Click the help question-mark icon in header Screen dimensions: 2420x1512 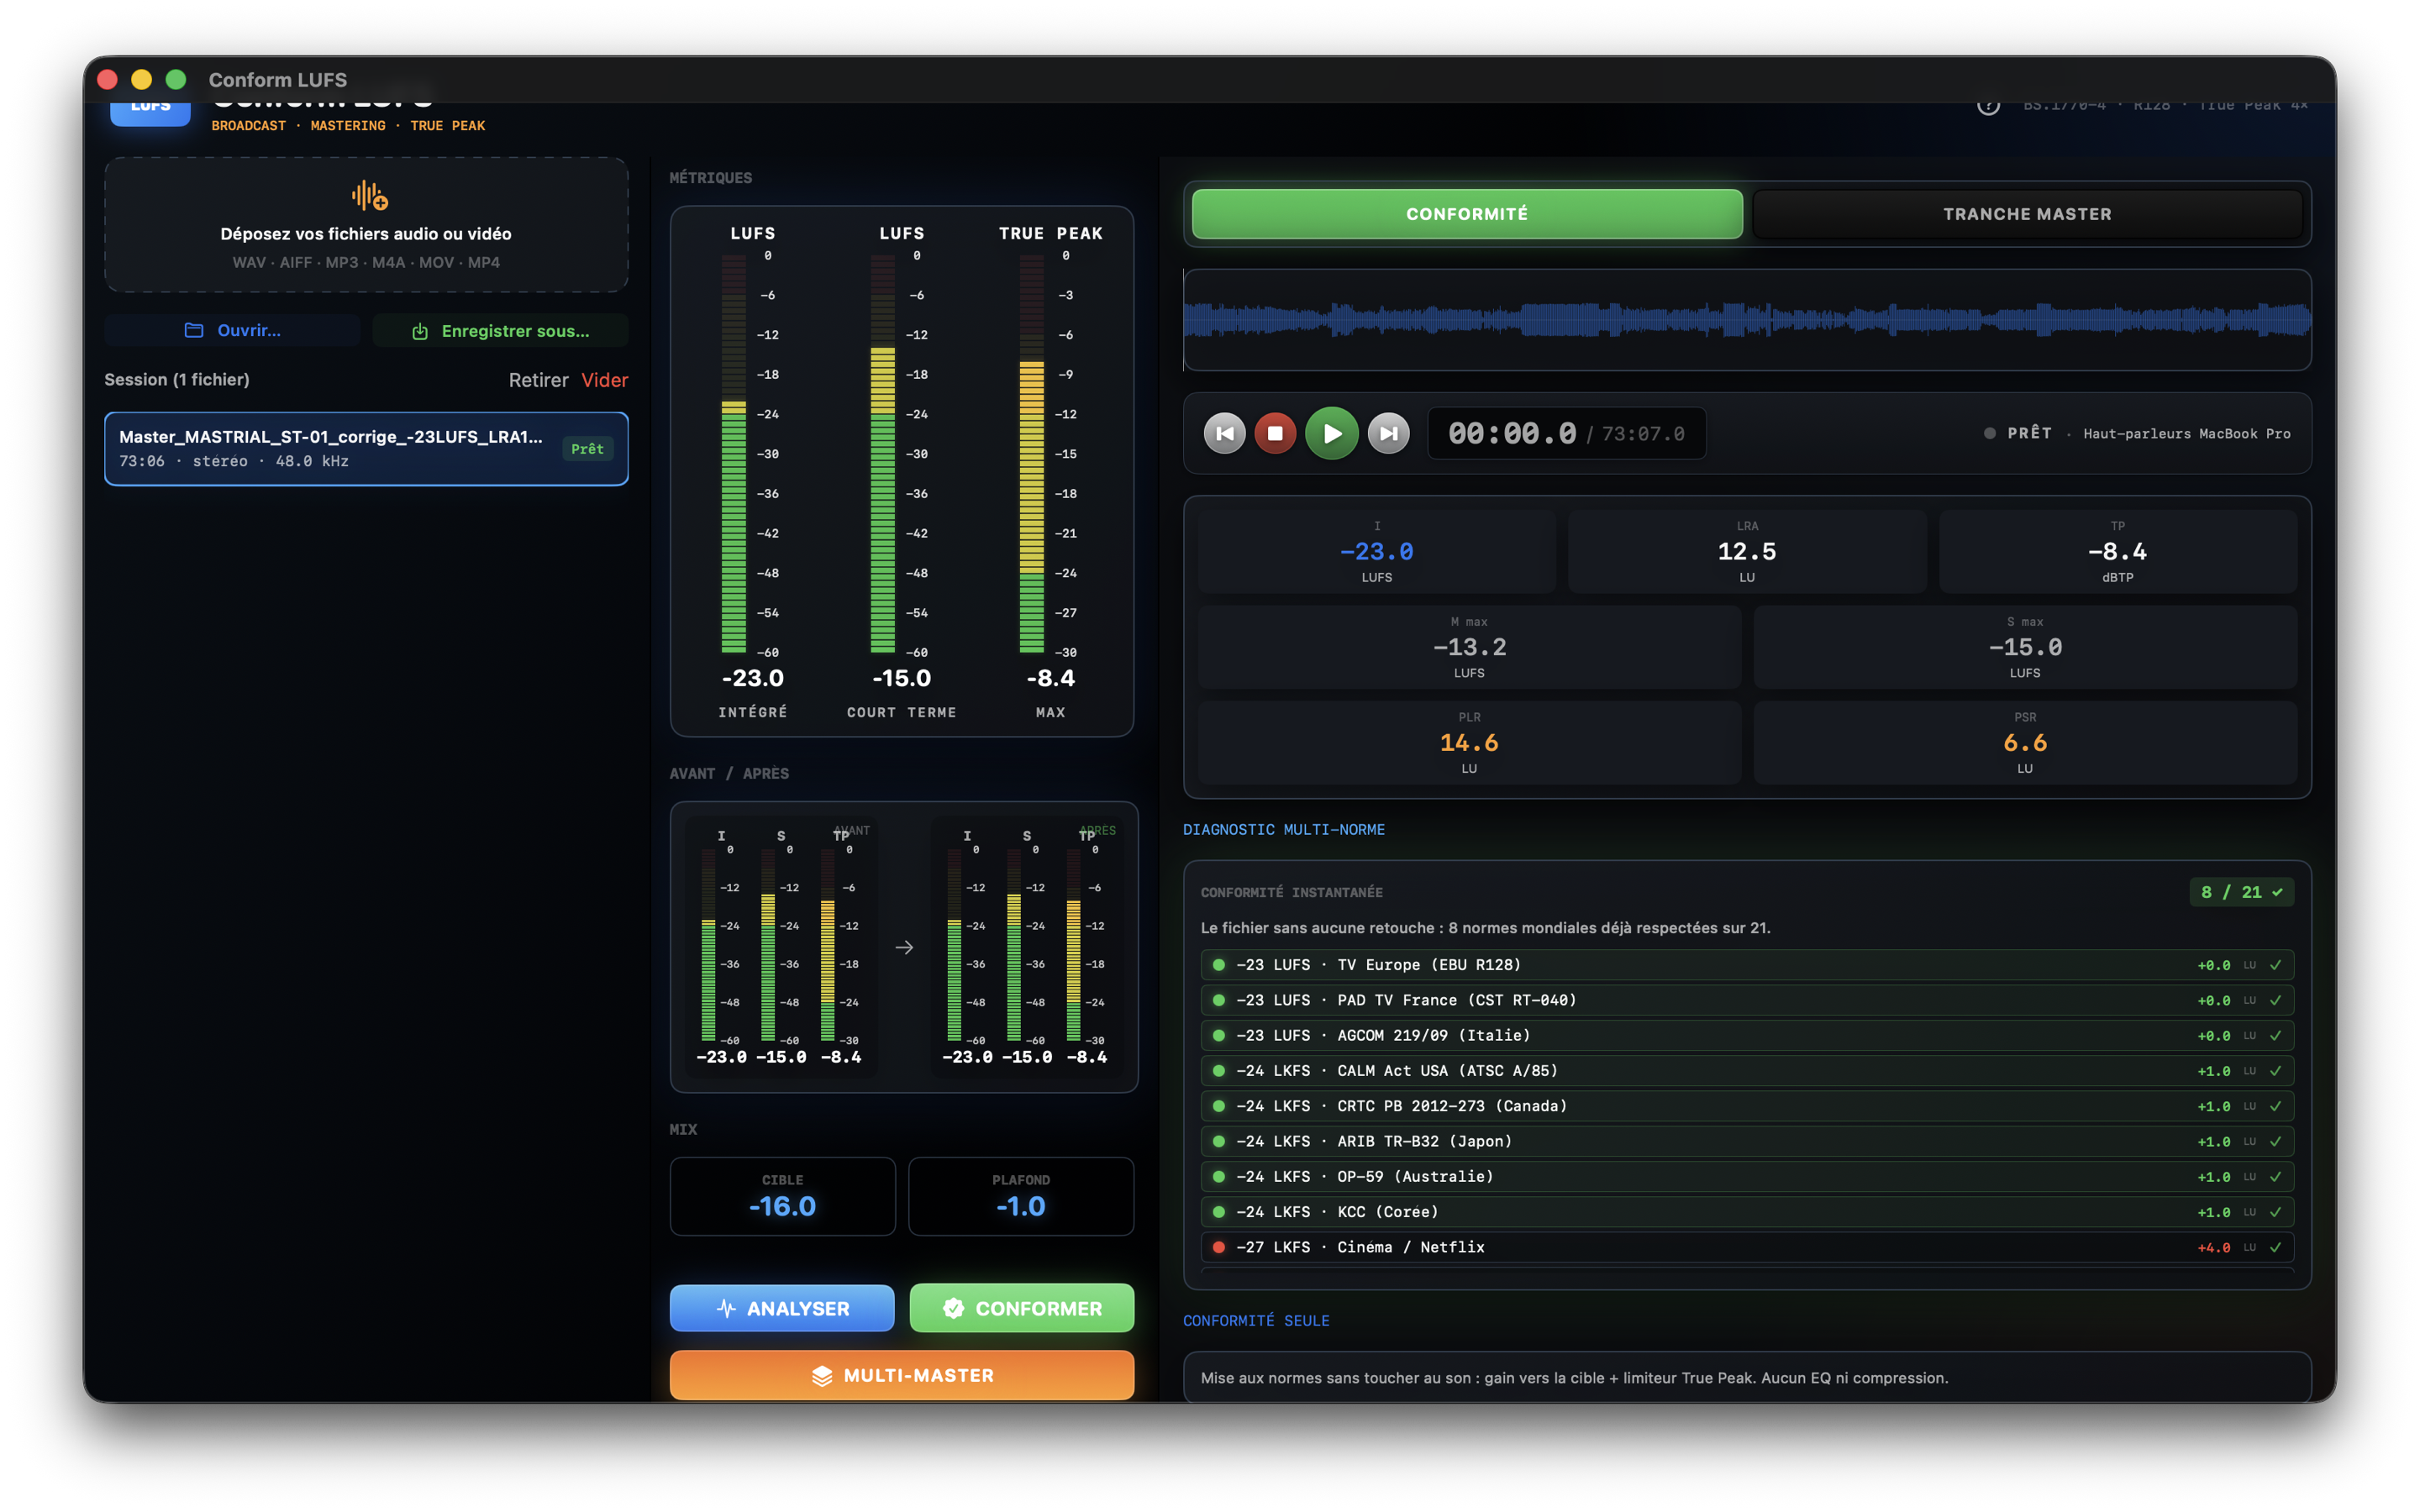[1988, 104]
